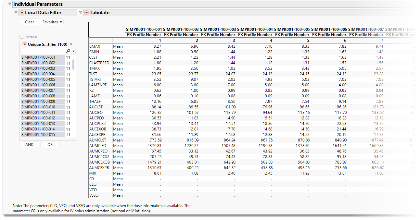Select SIMPK001-100-001 in filter list
The width and height of the screenshot is (420, 220).
43,57
